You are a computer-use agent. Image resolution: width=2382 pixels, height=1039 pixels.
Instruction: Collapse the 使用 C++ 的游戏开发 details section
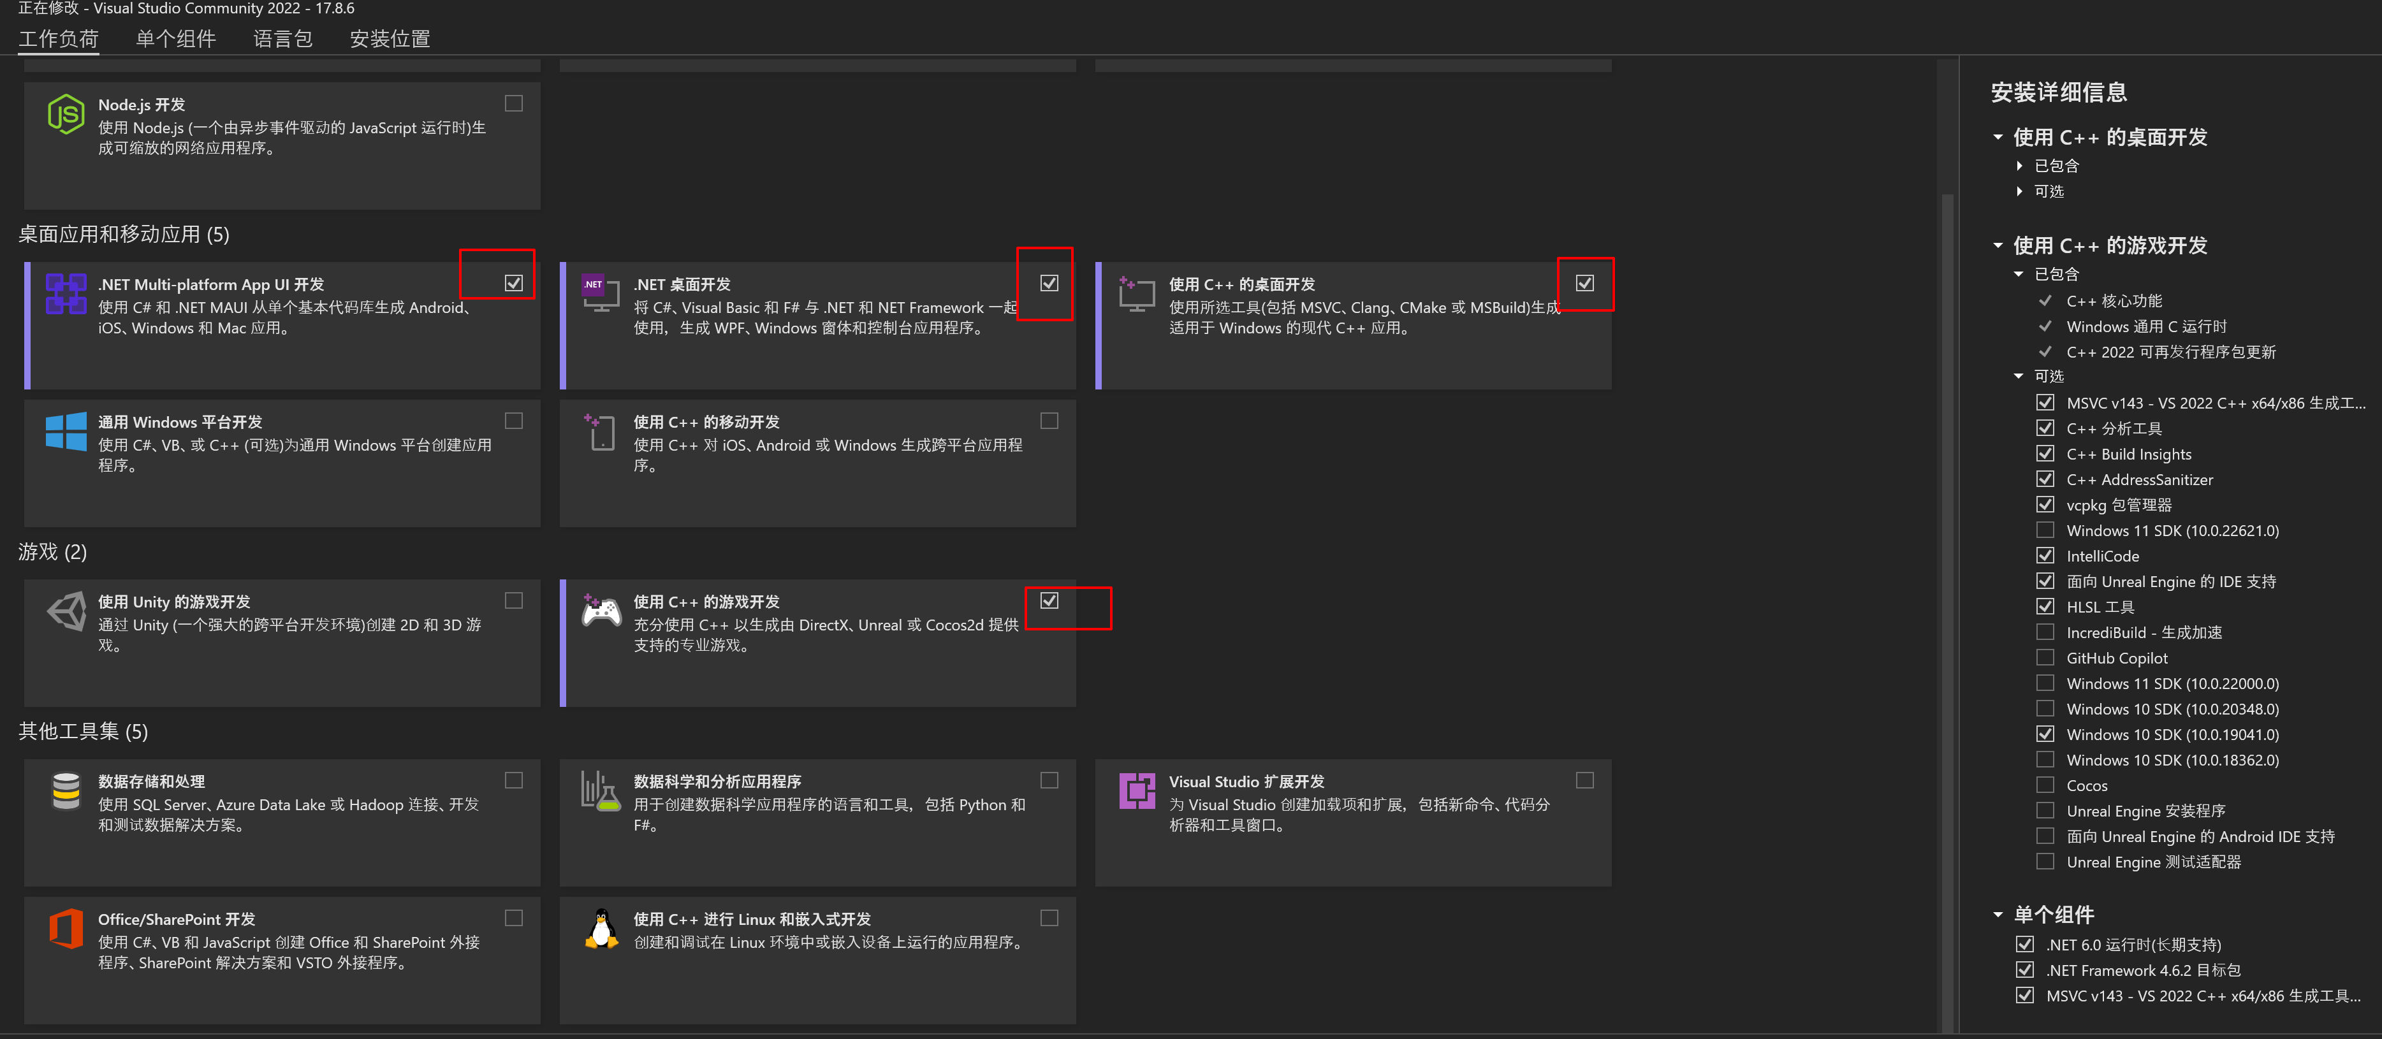point(1998,245)
